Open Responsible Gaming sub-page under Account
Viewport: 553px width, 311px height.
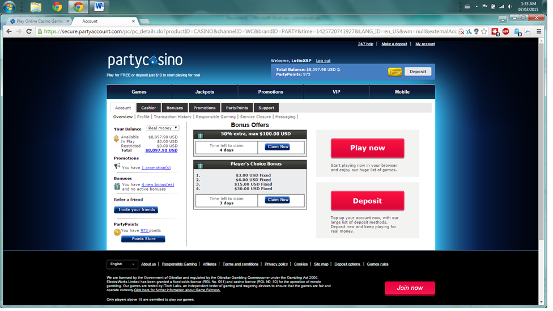click(215, 117)
